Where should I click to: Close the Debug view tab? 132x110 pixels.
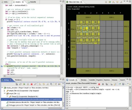(10, 80)
